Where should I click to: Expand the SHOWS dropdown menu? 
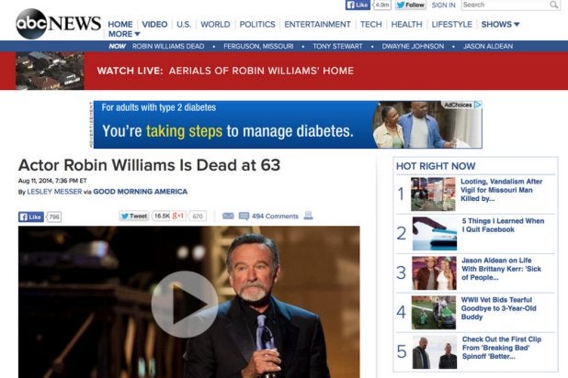tap(500, 25)
